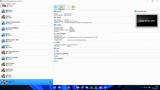Image resolution: width=160 pixels, height=90 pixels.
Task: Select the Ubuntu 16 virtual machine
Action: pos(26,17)
